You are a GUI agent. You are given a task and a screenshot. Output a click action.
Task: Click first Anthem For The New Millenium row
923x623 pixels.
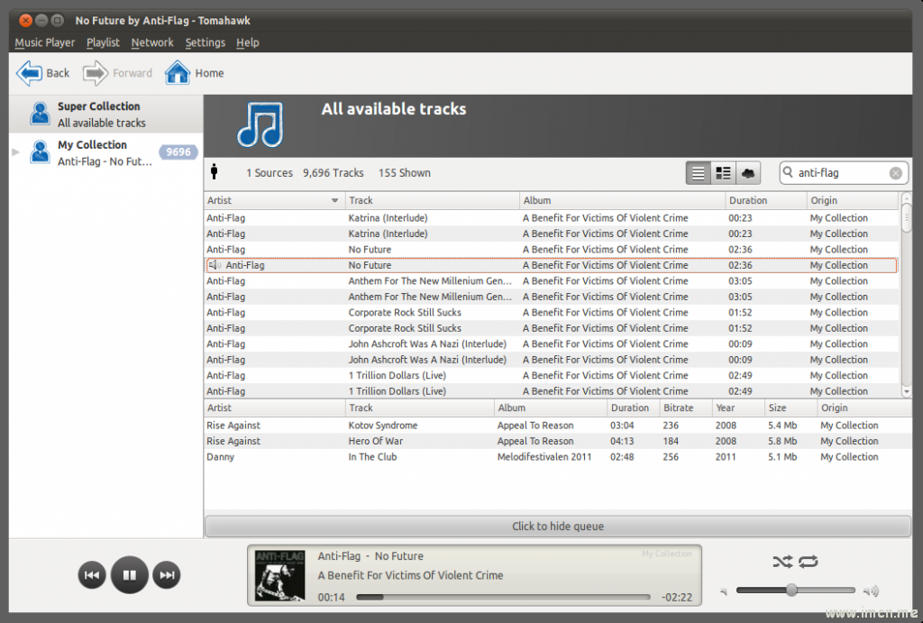tap(551, 281)
